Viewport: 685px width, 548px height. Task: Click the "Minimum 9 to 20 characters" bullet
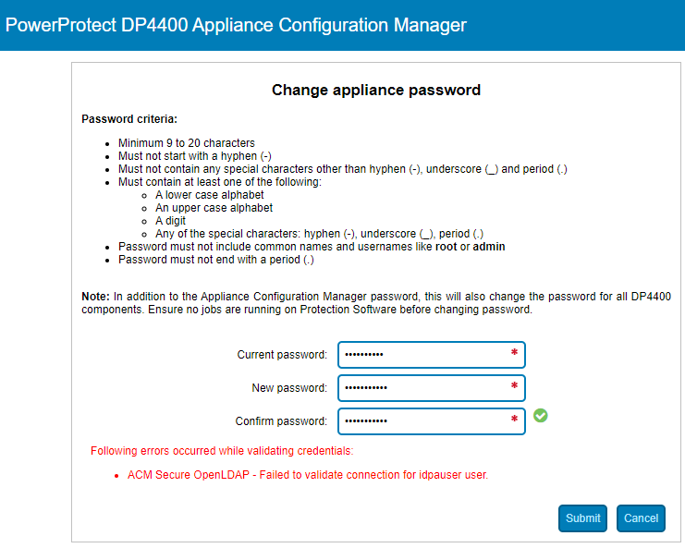pyautogui.click(x=186, y=143)
